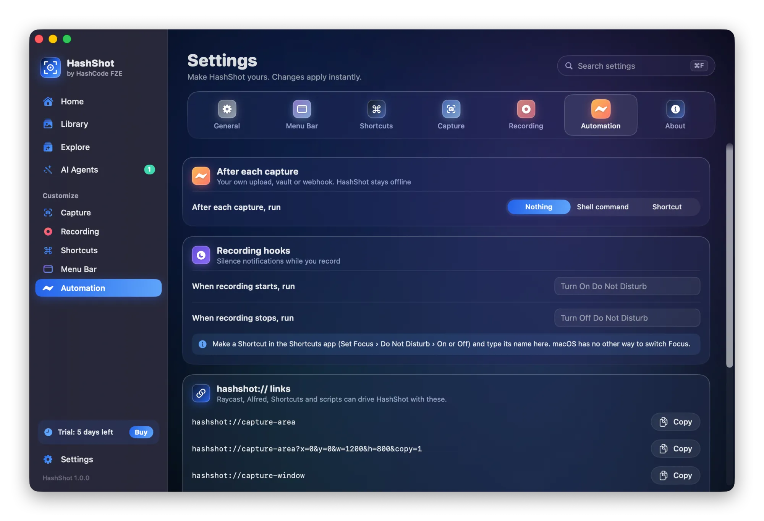Open Settings at the bottom of the sidebar
764x521 pixels.
click(98, 460)
